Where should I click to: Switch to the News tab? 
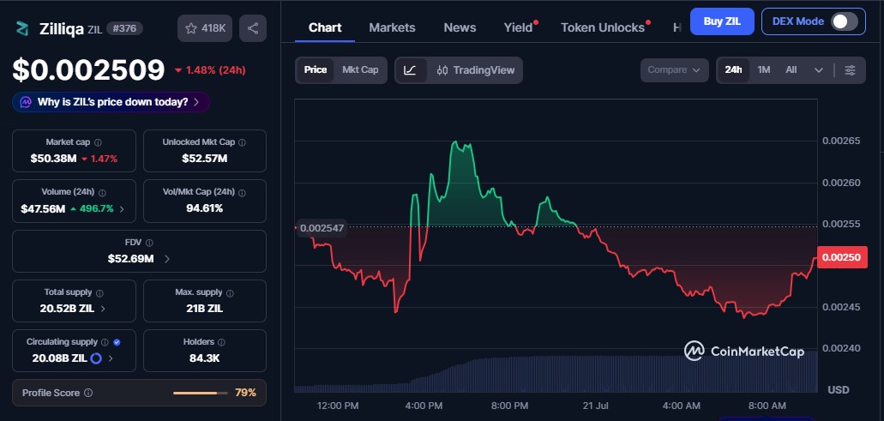pos(460,27)
